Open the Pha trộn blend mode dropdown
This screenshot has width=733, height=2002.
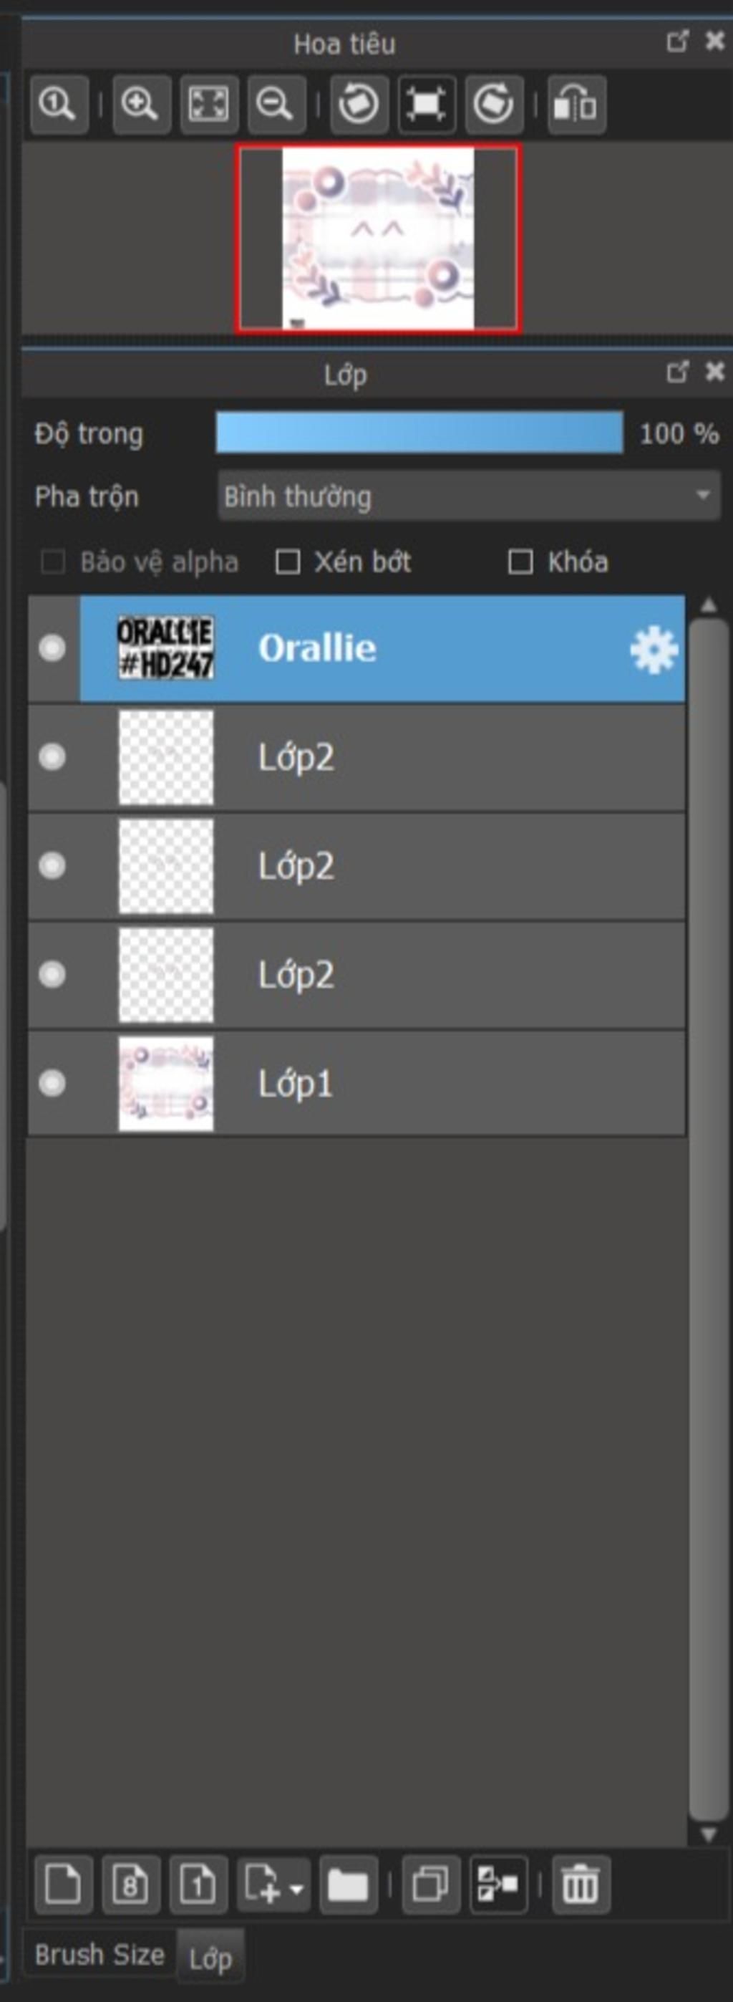click(468, 496)
